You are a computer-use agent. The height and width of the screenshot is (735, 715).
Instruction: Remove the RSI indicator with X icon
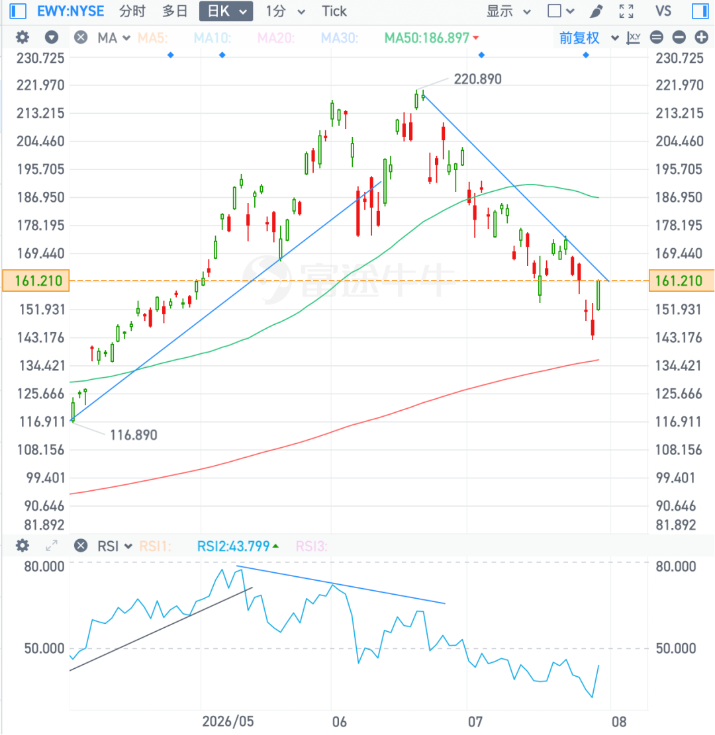81,546
